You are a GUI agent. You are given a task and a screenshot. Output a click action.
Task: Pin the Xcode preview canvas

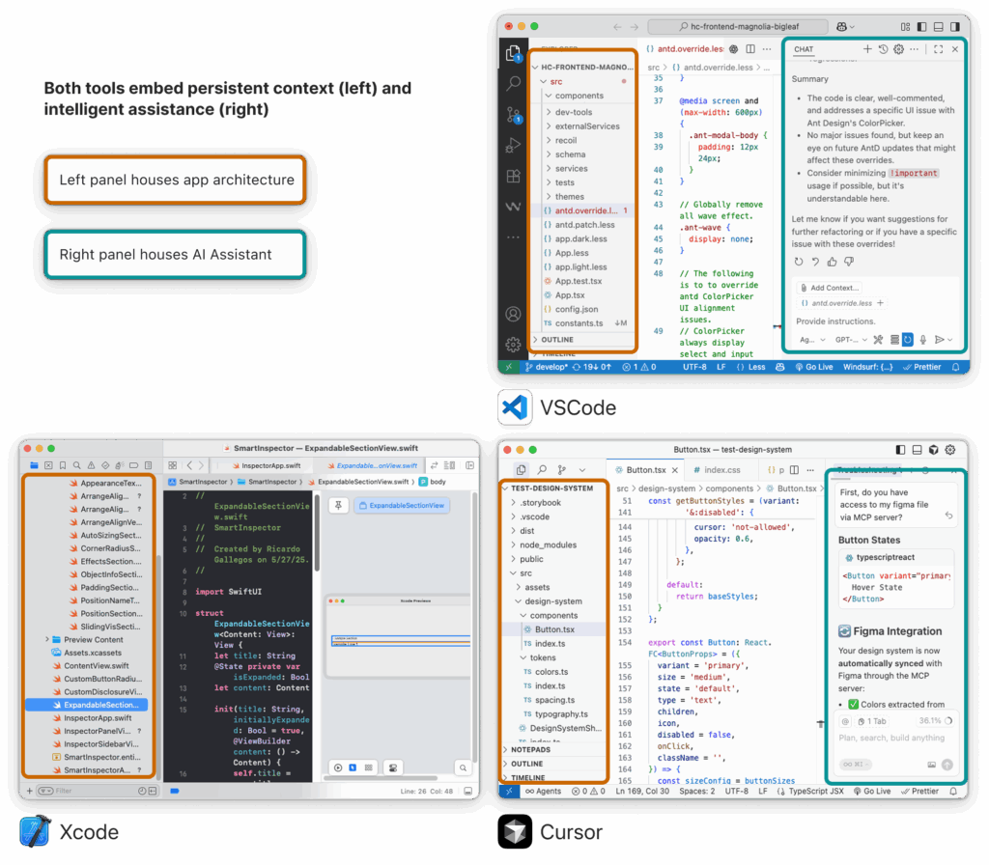pos(340,505)
